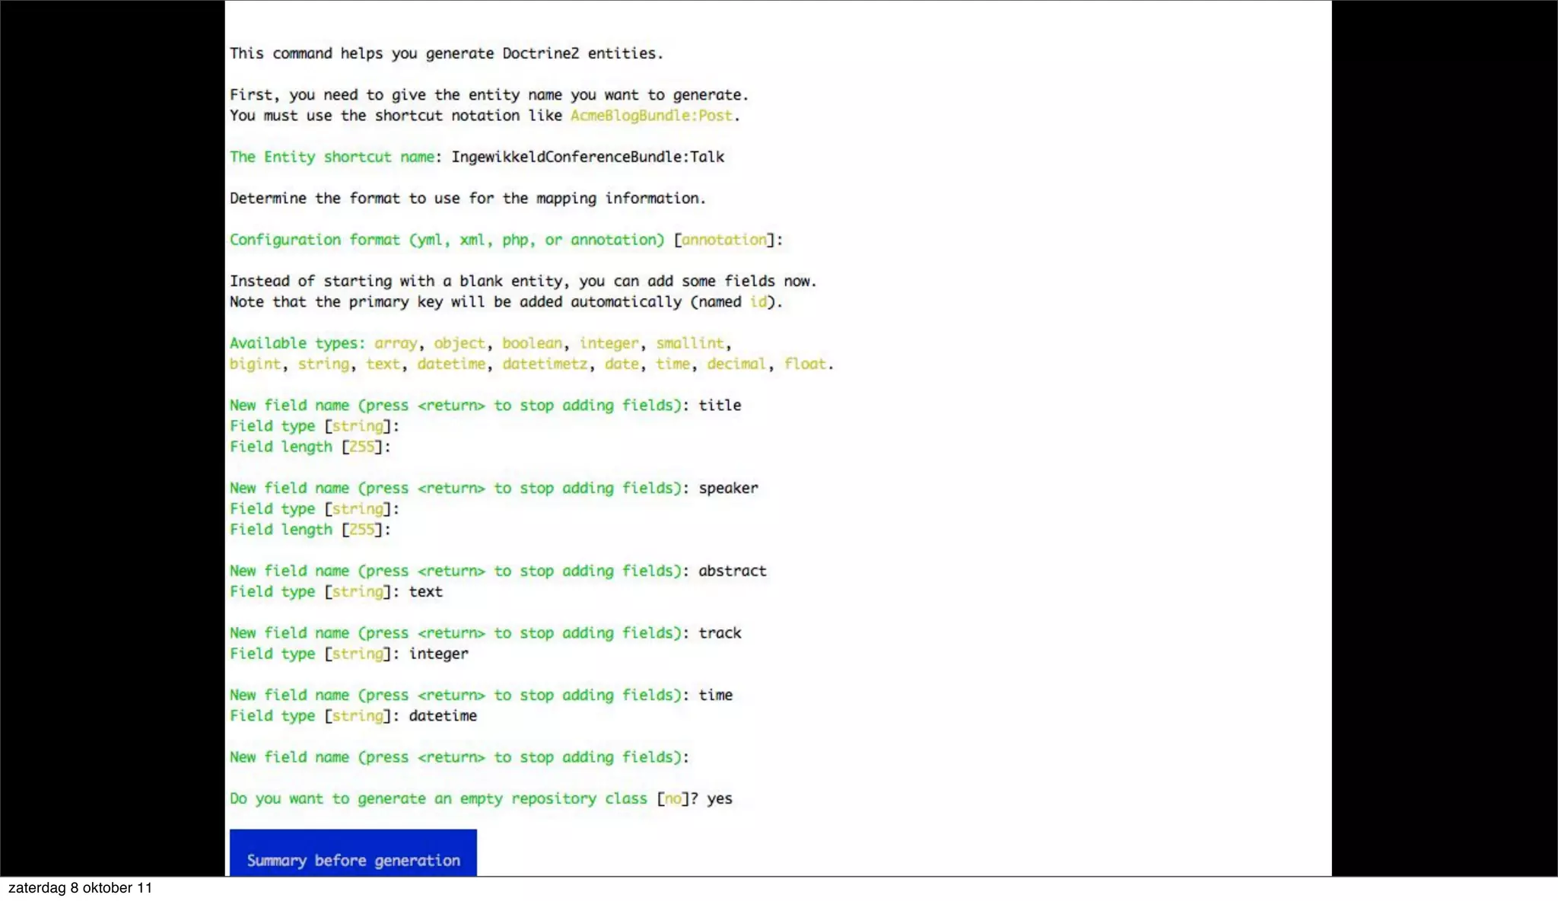Click the 'text' field type entry
Image resolution: width=1558 pixels, height=901 pixels.
coord(425,591)
